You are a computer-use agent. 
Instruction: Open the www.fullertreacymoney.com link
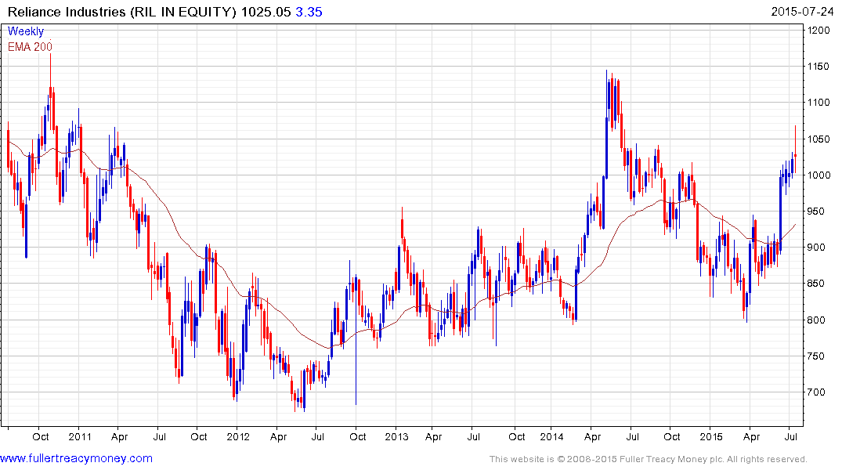(x=76, y=458)
